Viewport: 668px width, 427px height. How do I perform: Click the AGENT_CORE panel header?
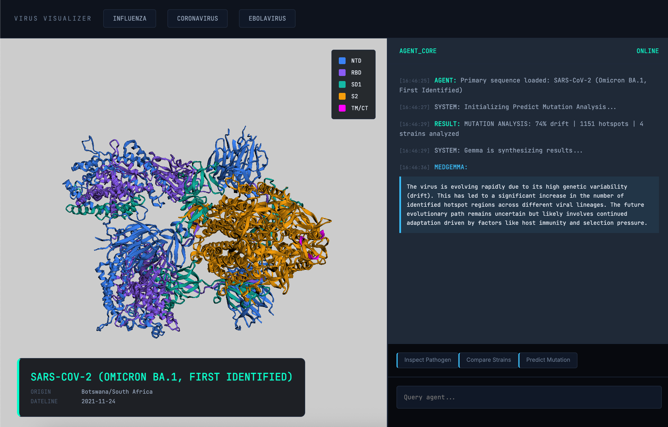tap(418, 51)
